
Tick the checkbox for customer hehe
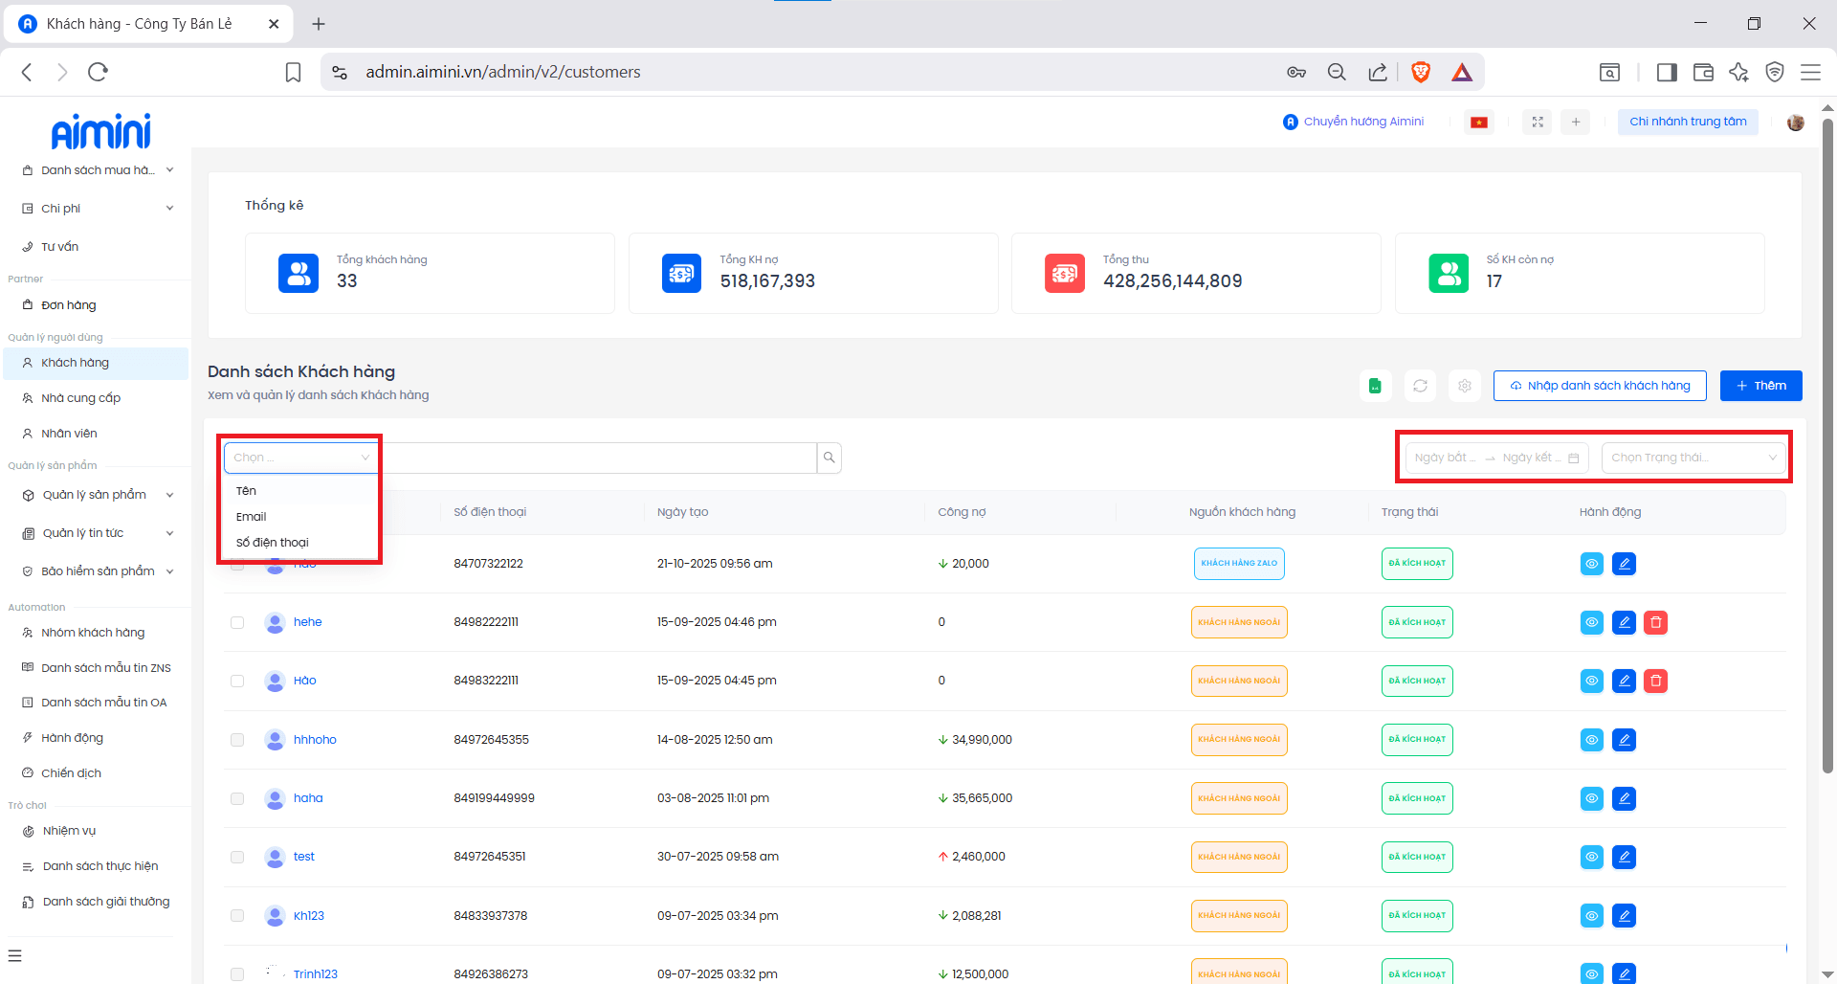coord(237,623)
